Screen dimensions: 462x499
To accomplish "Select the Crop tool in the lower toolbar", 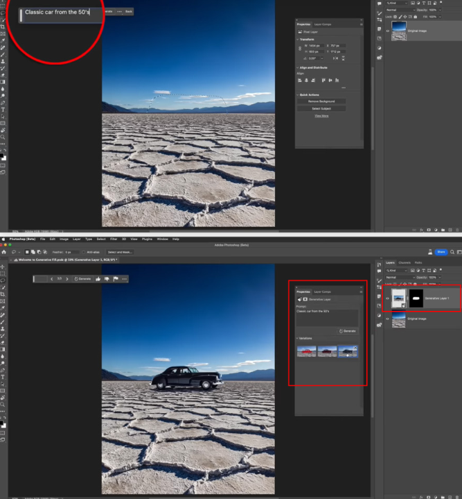I will [x=3, y=294].
